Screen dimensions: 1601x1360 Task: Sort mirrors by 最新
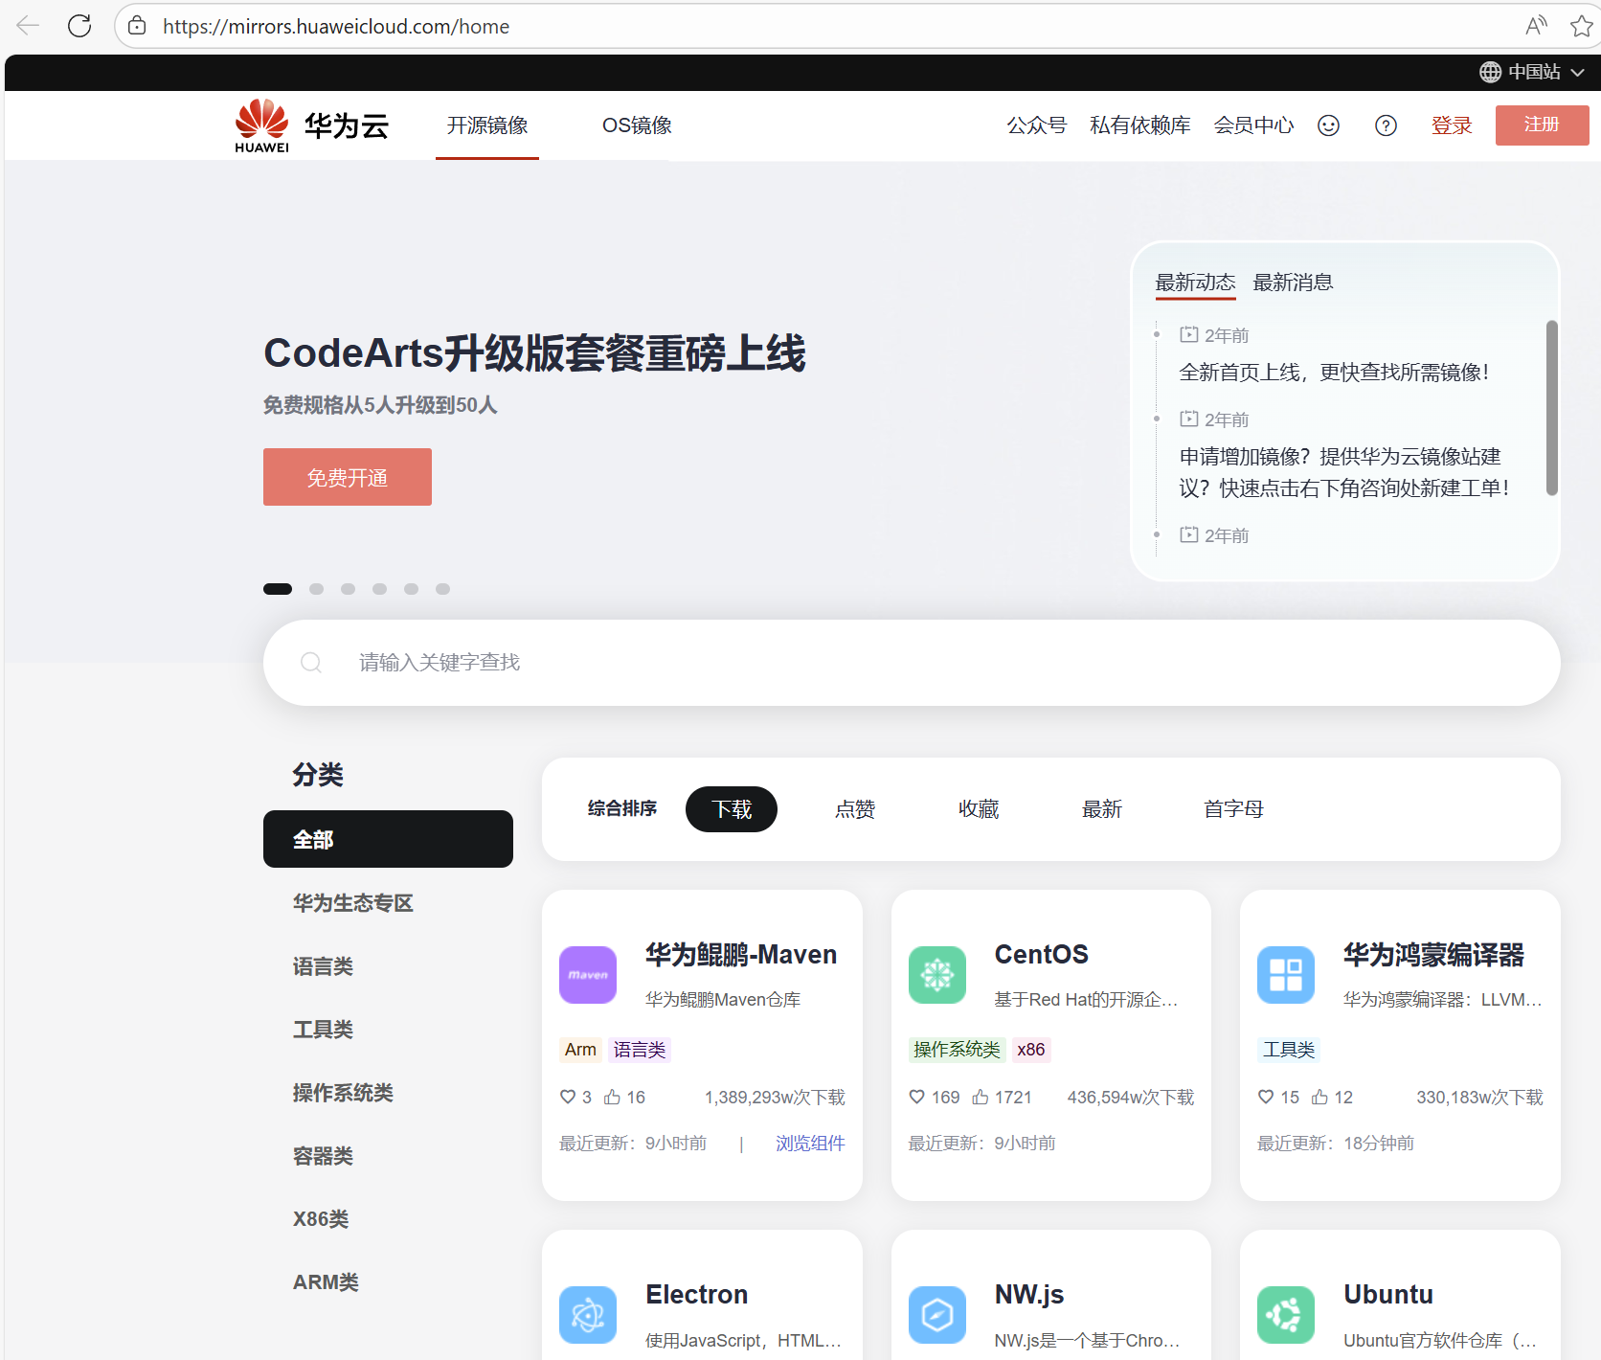(x=1102, y=809)
